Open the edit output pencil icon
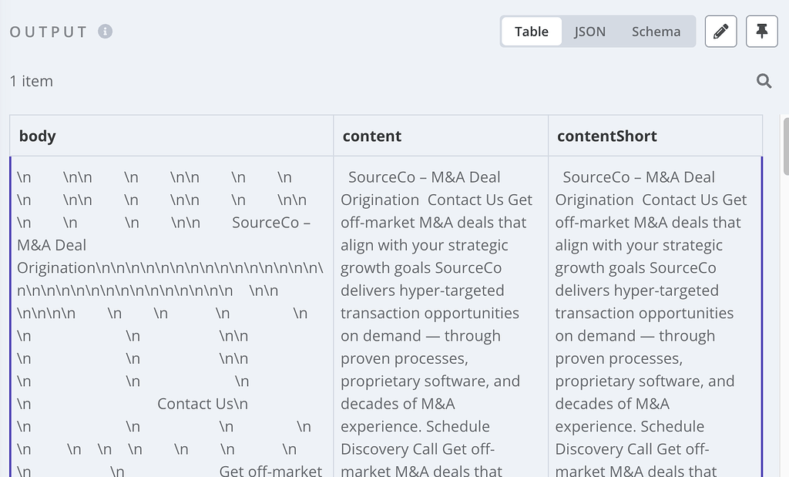The width and height of the screenshot is (789, 477). point(720,32)
